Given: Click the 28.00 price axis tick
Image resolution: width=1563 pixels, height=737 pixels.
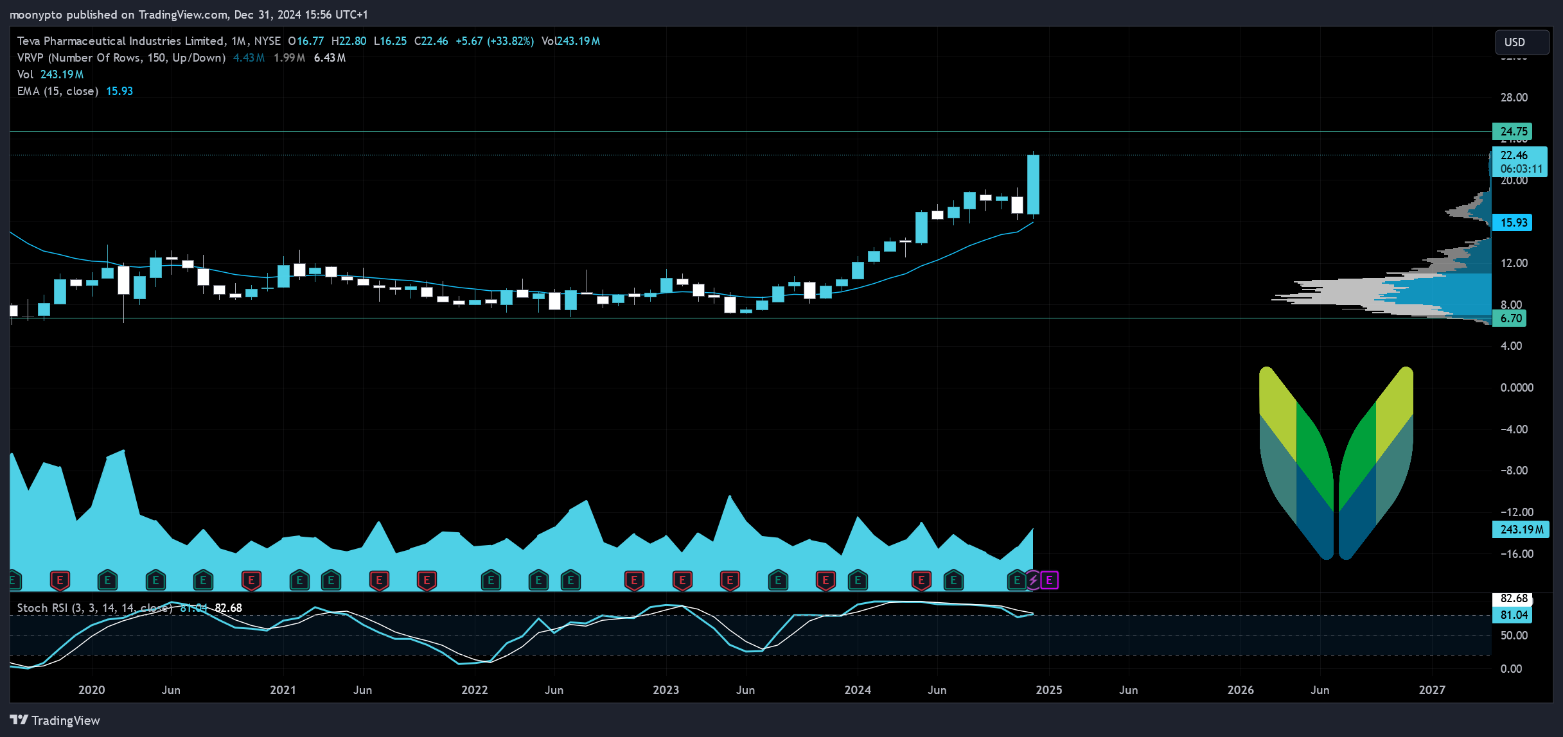Looking at the screenshot, I should pos(1514,98).
